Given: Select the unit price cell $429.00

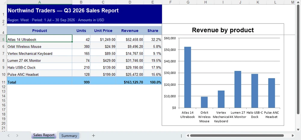Looking at the screenshot, I should (103, 59).
